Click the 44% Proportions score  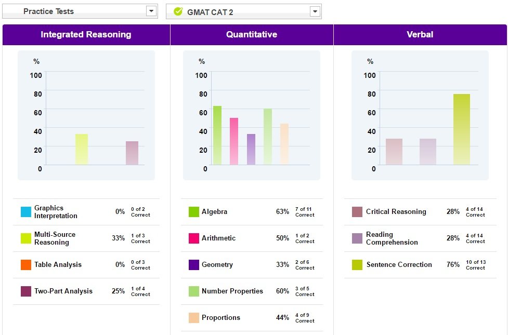click(x=282, y=318)
